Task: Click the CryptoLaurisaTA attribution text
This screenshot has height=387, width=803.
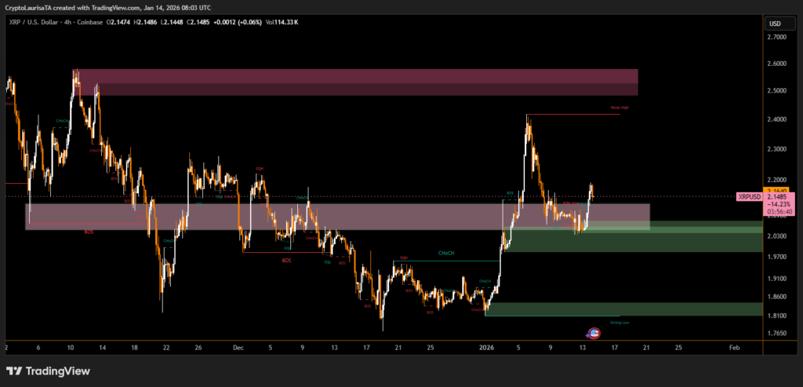Action: (35, 7)
